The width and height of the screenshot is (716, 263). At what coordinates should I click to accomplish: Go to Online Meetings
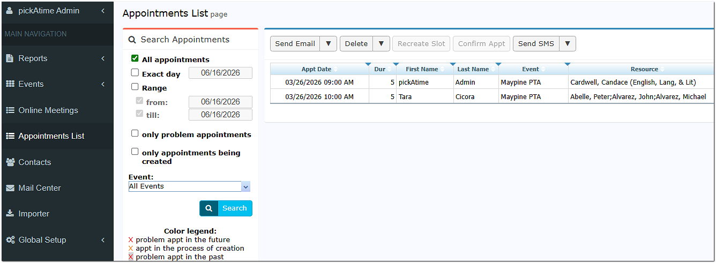coord(48,110)
